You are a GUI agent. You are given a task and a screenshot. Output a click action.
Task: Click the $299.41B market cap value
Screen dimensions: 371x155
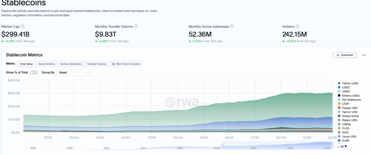pos(15,34)
